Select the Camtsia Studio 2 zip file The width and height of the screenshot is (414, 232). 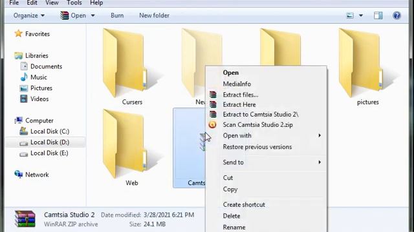coord(190,148)
